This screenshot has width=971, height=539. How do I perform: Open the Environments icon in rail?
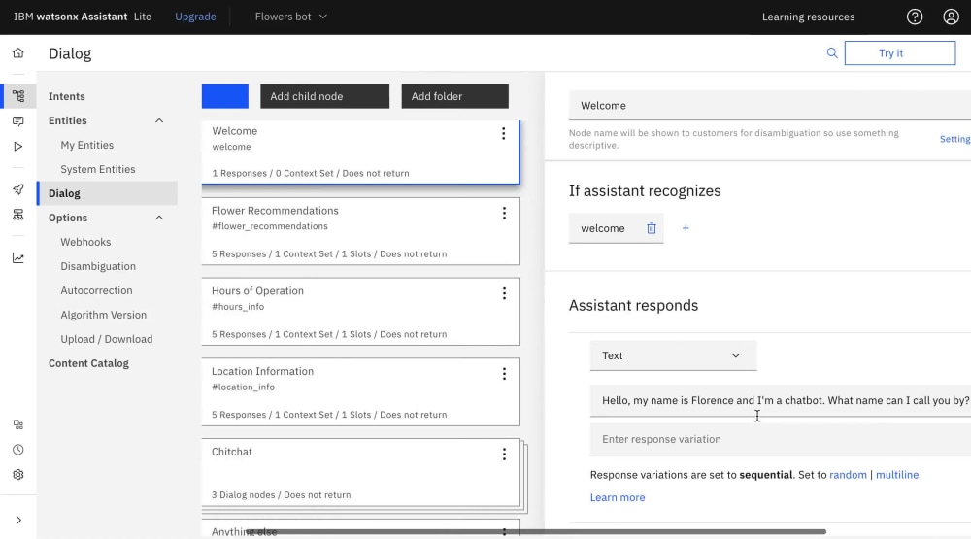click(17, 215)
